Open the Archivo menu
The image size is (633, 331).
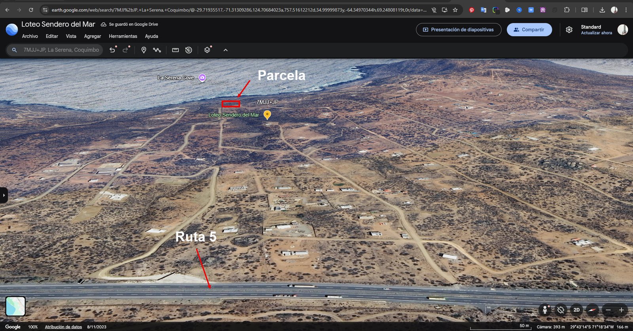pyautogui.click(x=30, y=36)
